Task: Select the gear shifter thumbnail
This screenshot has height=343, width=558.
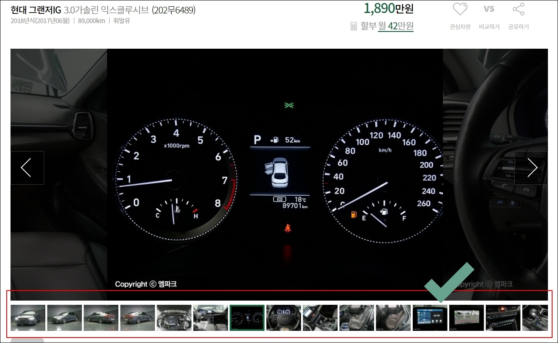Action: point(535,318)
